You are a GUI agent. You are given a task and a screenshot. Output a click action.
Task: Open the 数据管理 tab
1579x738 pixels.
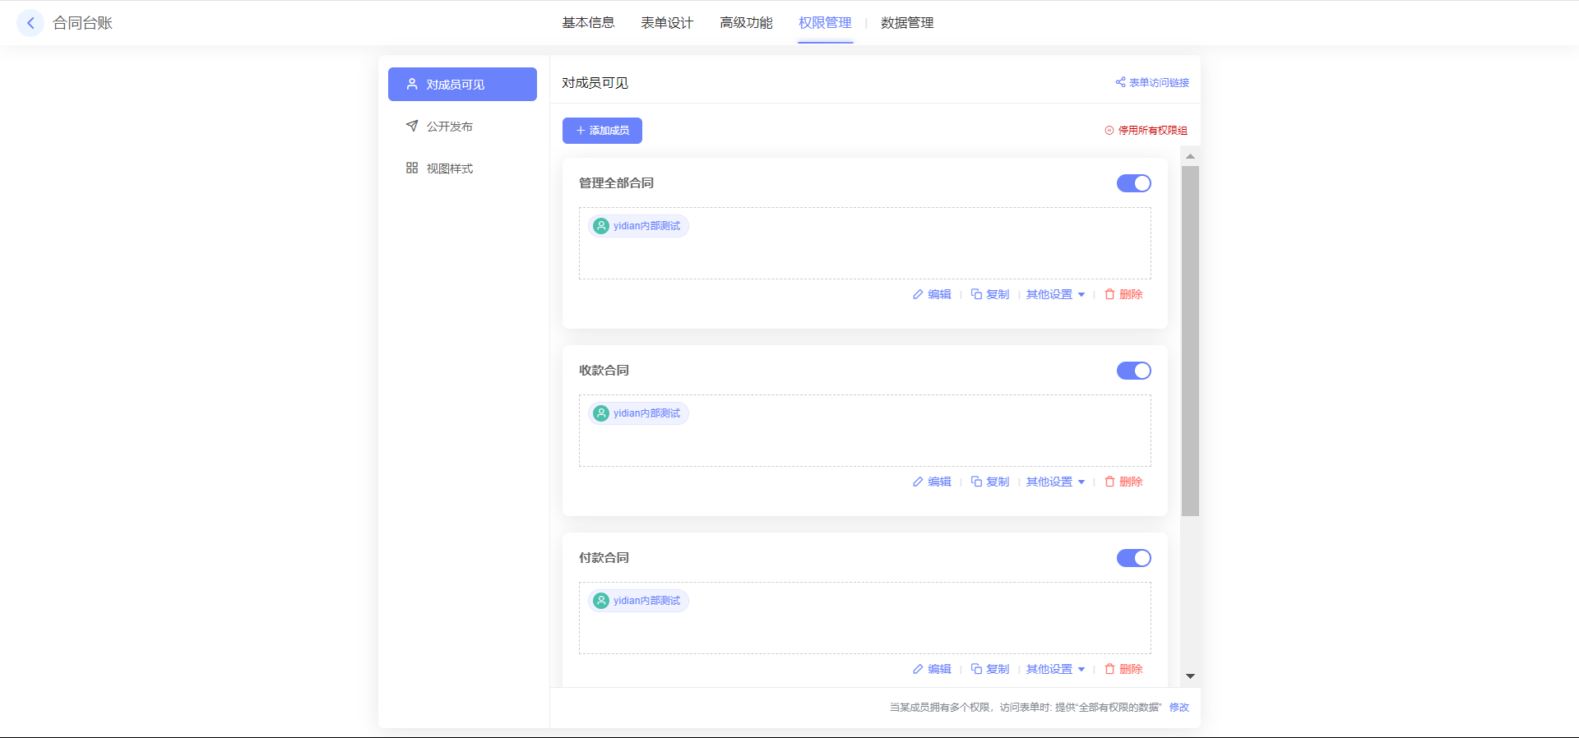point(907,23)
